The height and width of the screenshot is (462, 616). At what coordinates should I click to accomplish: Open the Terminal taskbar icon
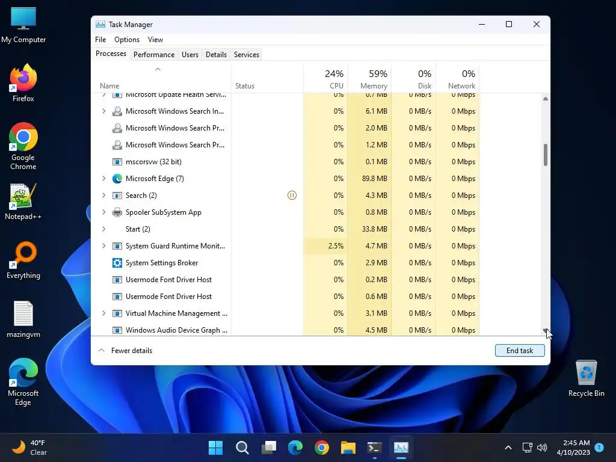[374, 448]
